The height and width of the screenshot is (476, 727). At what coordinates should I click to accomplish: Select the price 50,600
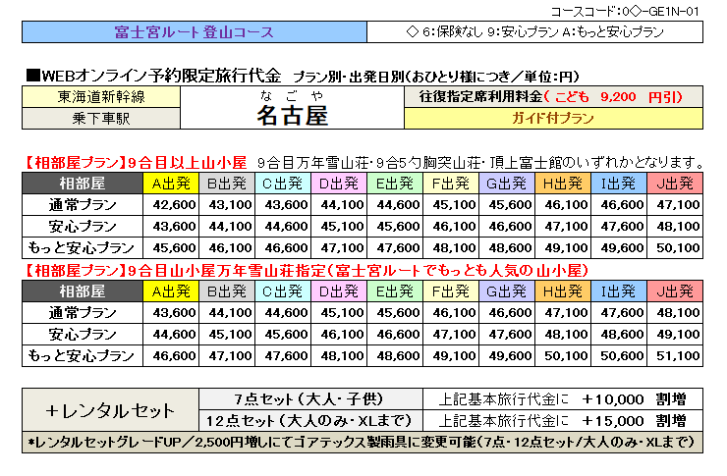pos(622,355)
